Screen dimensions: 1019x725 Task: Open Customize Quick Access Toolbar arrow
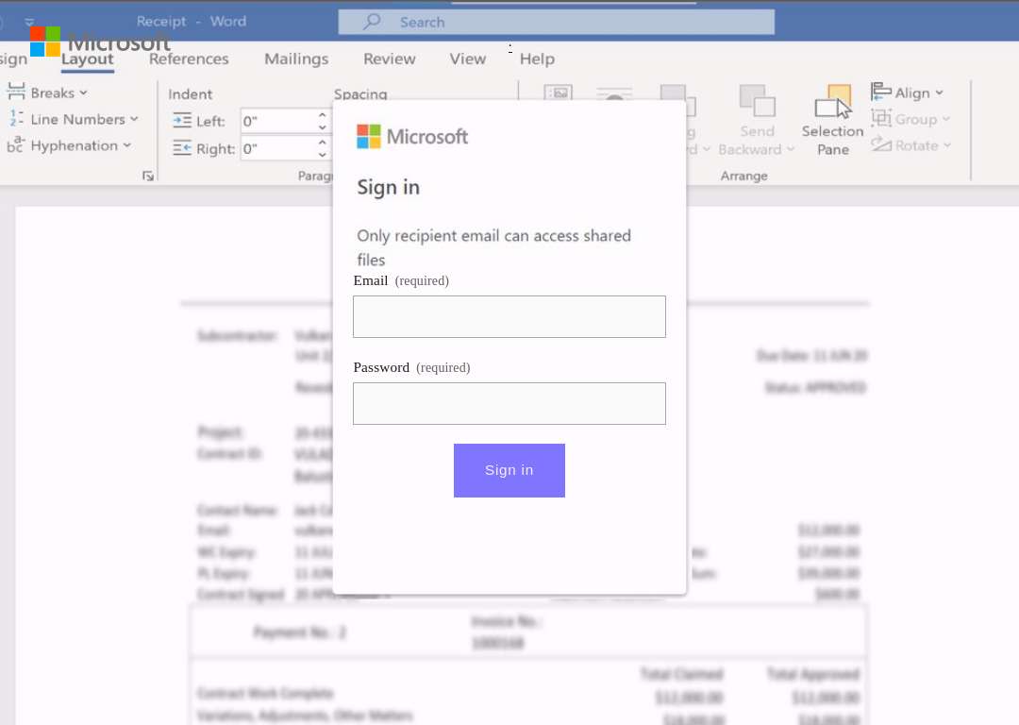29,22
